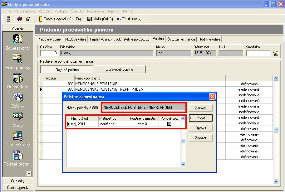Click the app icon in the title bar
This screenshot has height=192, width=285.
point(4,4)
